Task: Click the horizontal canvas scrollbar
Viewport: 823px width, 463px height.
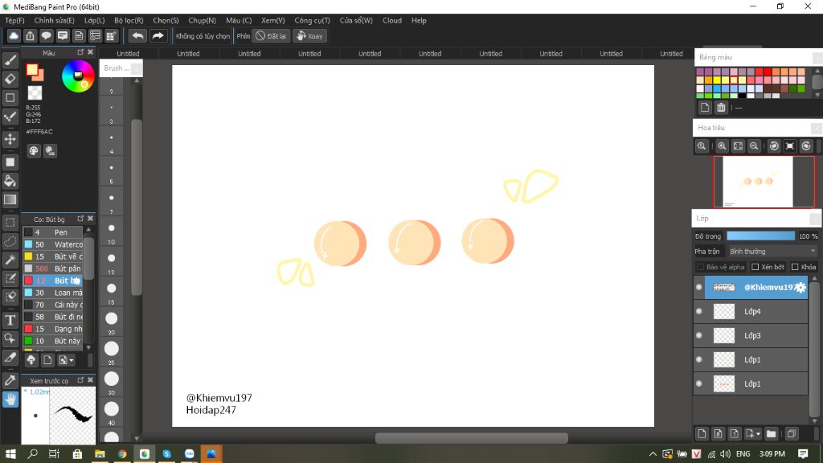Action: coord(471,438)
